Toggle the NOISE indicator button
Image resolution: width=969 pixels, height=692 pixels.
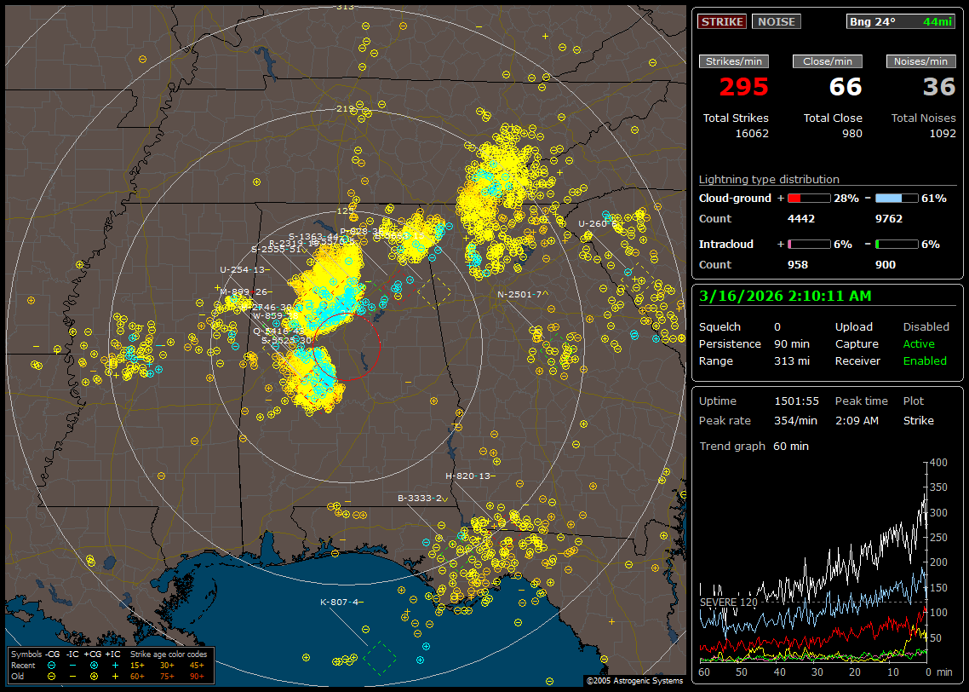point(776,21)
